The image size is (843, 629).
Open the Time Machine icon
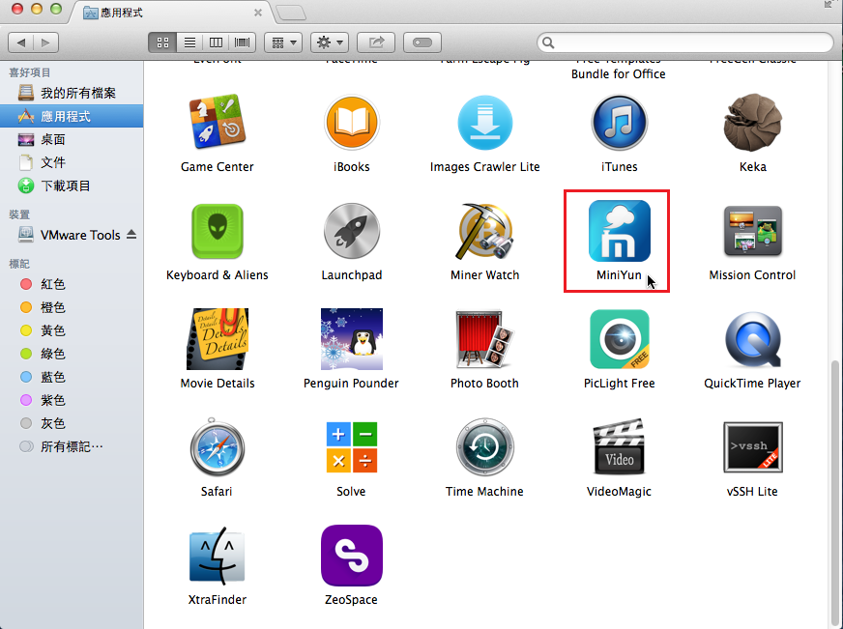click(x=485, y=447)
